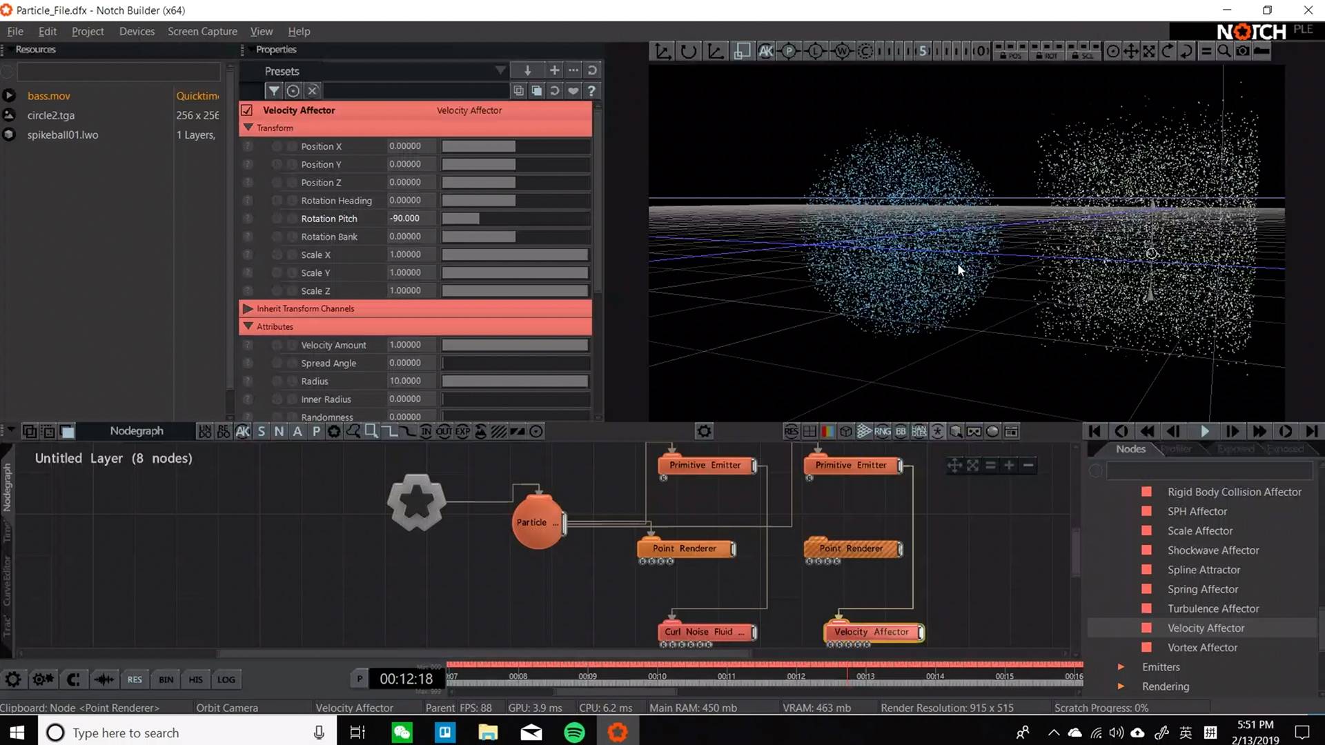The image size is (1325, 745).
Task: Jump to start of timeline
Action: (1095, 431)
